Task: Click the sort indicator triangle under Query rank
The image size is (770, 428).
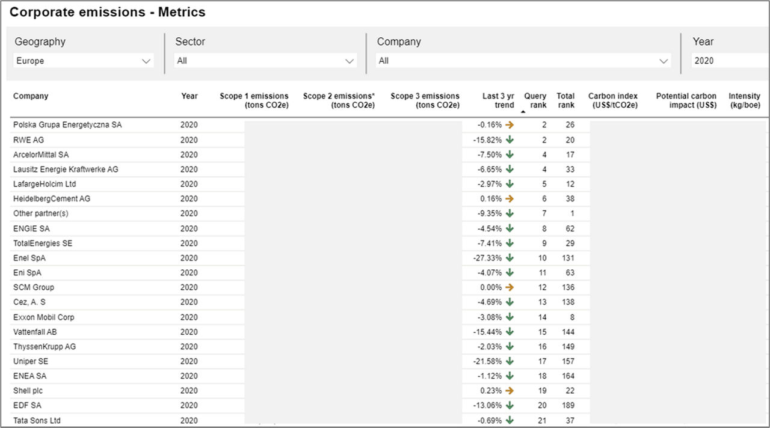Action: point(523,112)
